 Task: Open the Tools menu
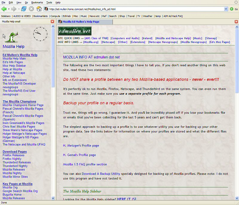click(x=49, y=2)
